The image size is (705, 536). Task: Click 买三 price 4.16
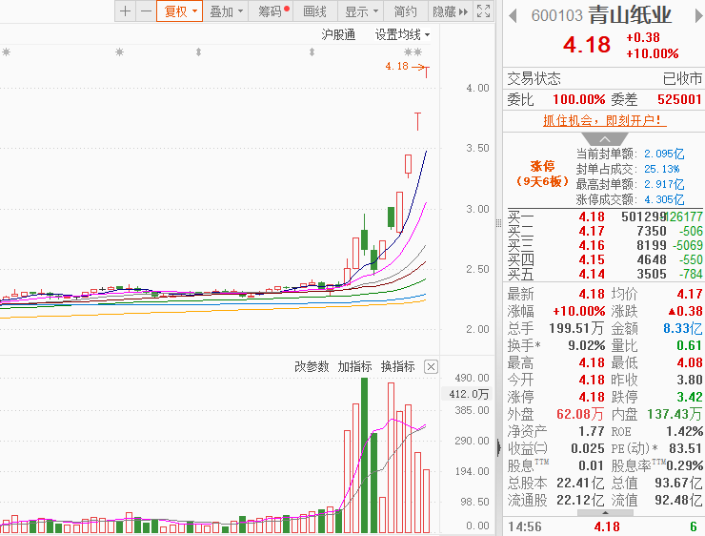coord(592,246)
